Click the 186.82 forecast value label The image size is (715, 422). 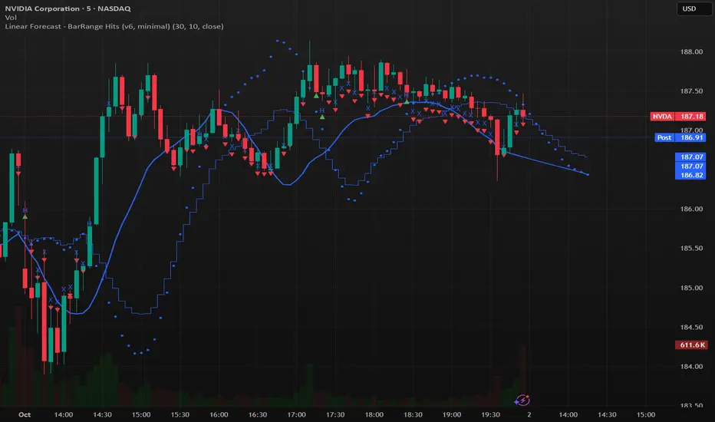(691, 175)
